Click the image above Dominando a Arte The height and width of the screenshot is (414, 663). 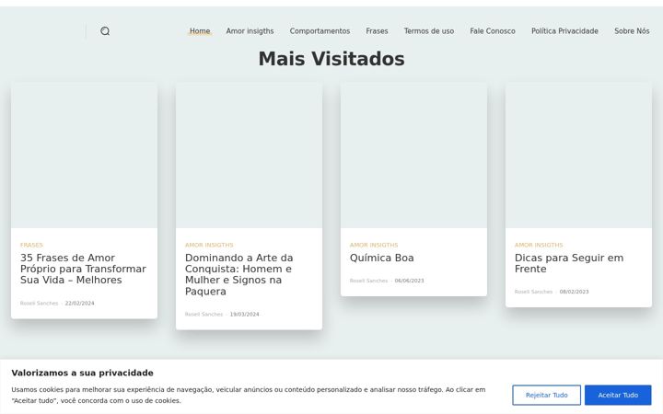point(249,155)
